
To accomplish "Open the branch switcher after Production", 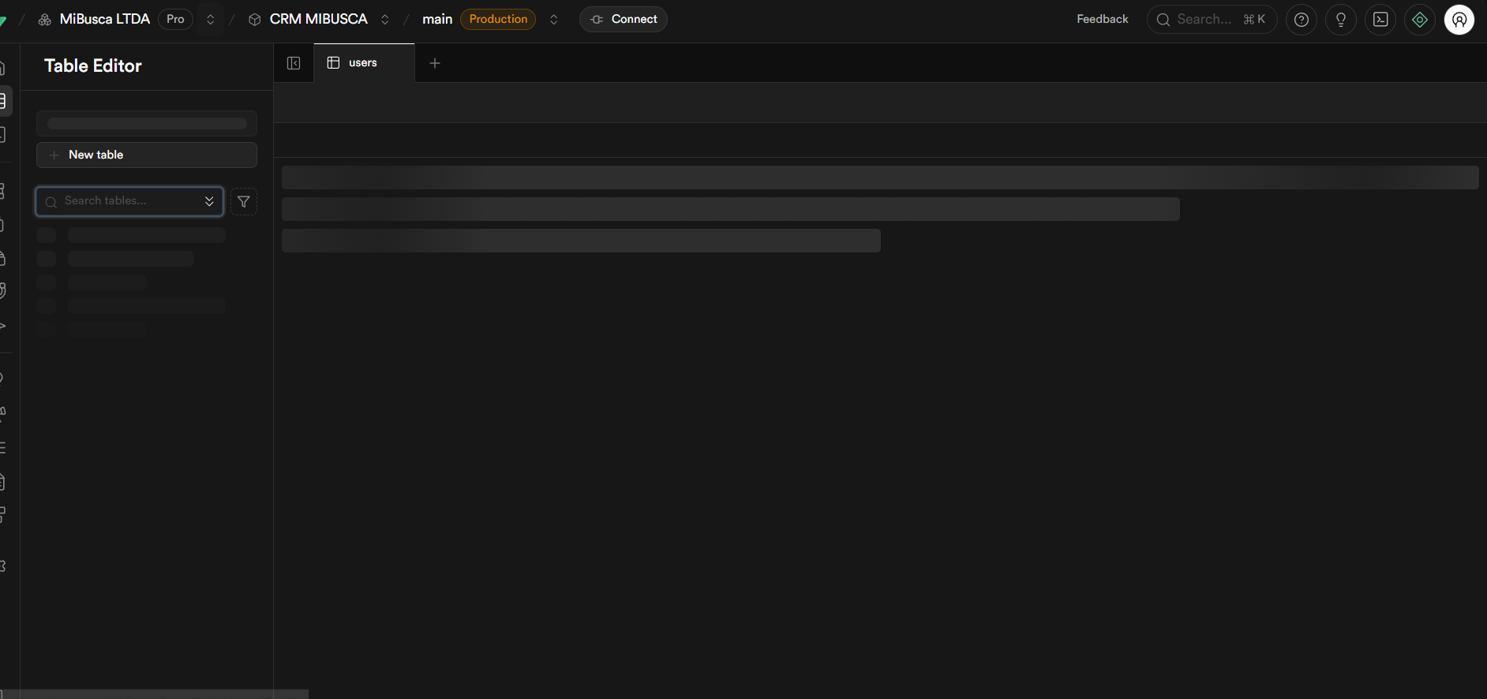I will click(554, 20).
